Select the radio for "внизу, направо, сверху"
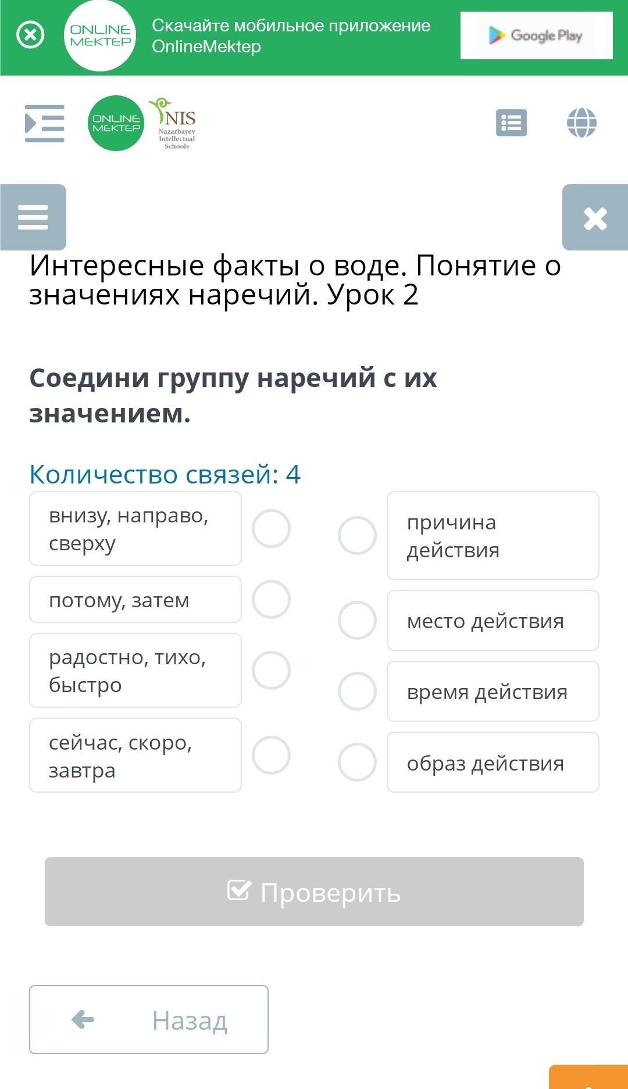Image resolution: width=628 pixels, height=1089 pixels. pyautogui.click(x=271, y=529)
